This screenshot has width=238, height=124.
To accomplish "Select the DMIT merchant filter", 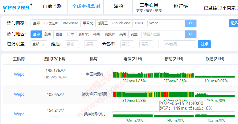I will click(139, 23).
